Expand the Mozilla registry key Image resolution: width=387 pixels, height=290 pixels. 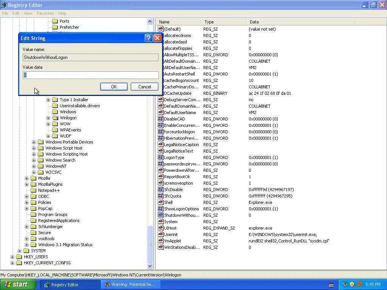coord(27,178)
